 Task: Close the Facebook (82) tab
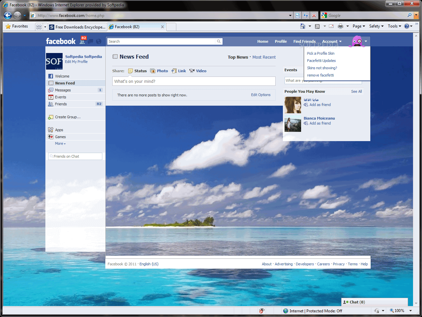click(x=162, y=27)
